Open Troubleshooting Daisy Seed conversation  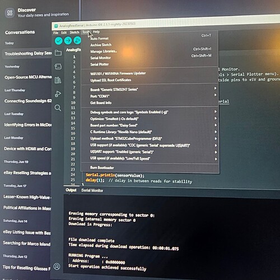click(x=27, y=54)
